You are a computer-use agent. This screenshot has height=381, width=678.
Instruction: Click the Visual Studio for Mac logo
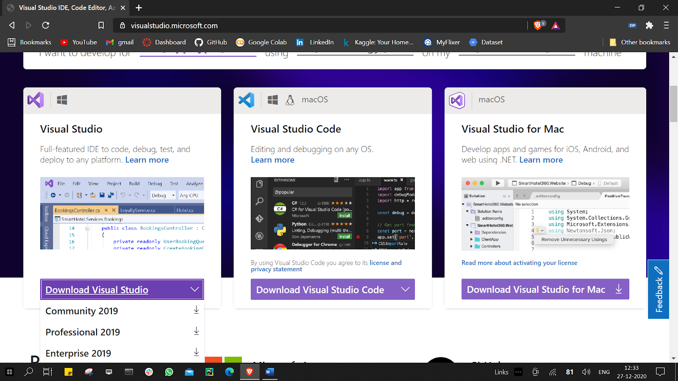click(457, 100)
